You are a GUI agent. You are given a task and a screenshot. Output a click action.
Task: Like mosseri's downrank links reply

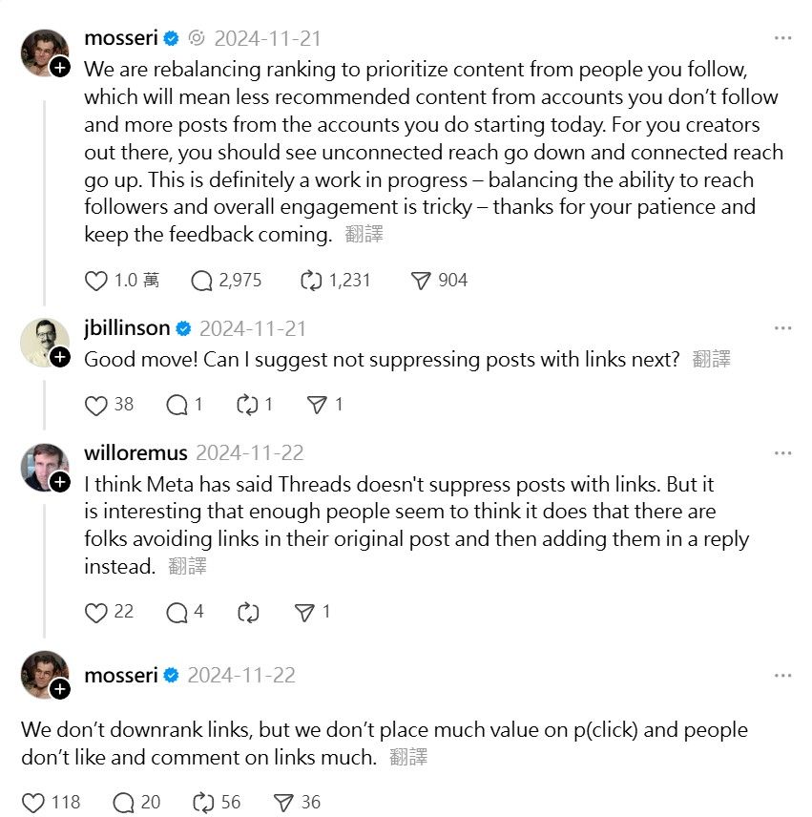(33, 803)
